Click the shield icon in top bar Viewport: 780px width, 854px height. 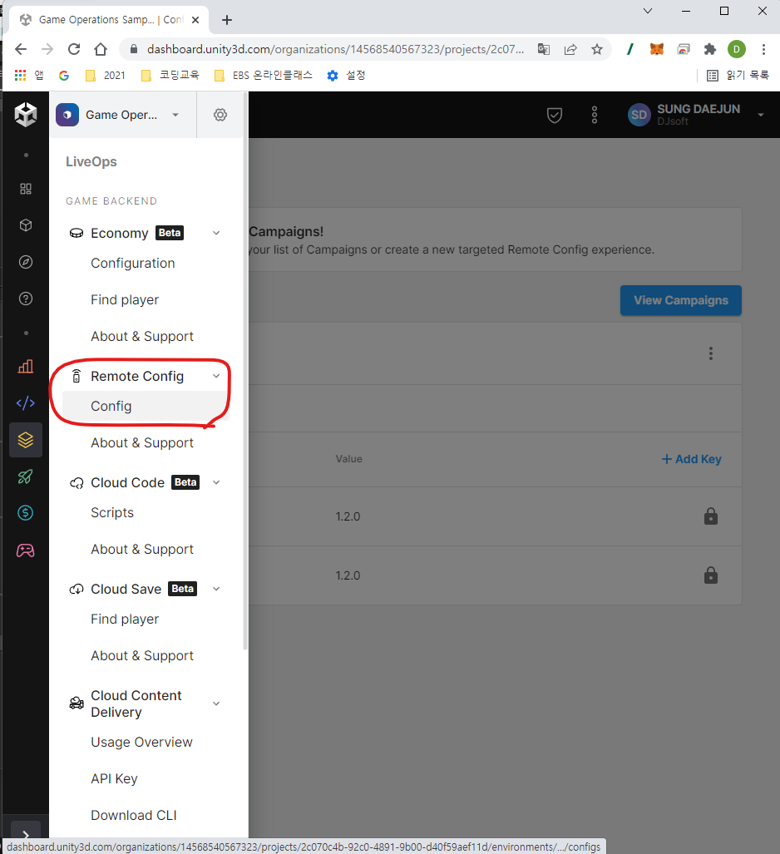(555, 115)
